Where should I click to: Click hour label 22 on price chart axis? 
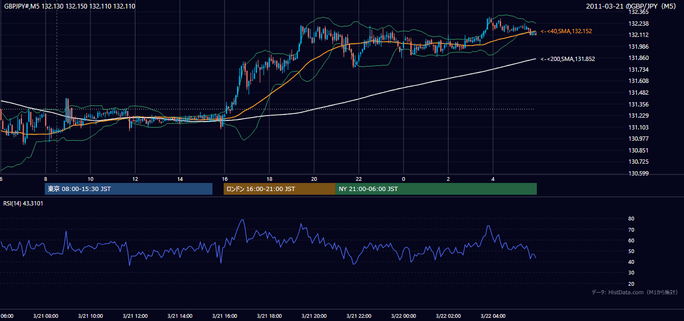[359, 179]
